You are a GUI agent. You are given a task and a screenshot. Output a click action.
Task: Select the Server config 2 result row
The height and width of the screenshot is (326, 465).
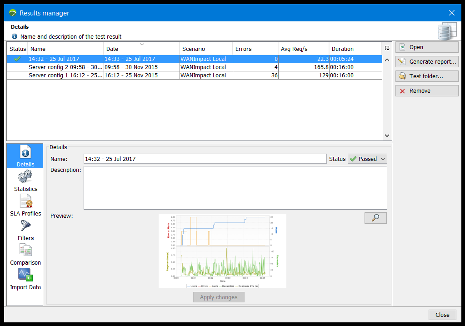(66, 67)
